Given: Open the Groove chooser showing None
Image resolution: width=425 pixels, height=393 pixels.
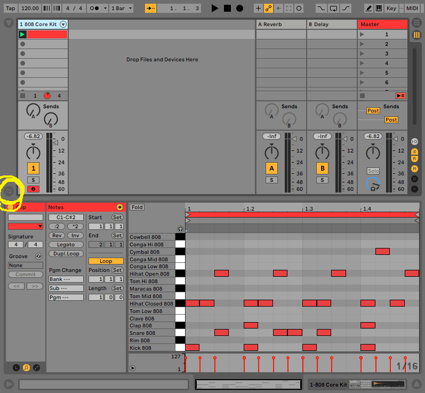Looking at the screenshot, I should point(26,266).
